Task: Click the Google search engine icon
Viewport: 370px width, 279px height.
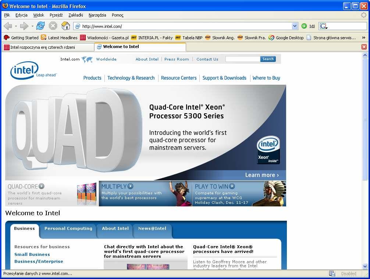Action: pyautogui.click(x=323, y=26)
